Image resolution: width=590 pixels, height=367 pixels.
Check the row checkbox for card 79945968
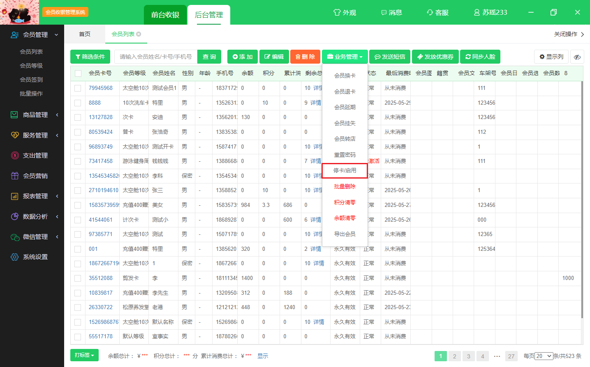coord(78,88)
